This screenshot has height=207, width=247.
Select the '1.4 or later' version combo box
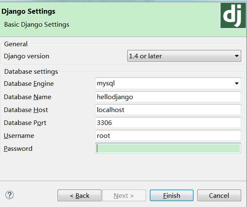[x=184, y=56]
